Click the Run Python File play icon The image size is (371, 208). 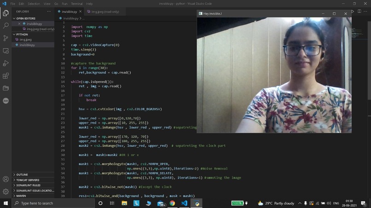point(353,11)
